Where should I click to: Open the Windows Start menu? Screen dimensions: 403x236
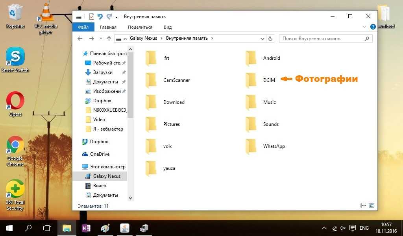coord(9,228)
